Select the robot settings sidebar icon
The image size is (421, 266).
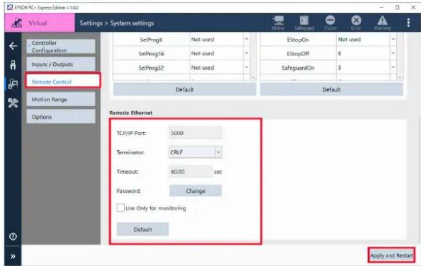13,84
